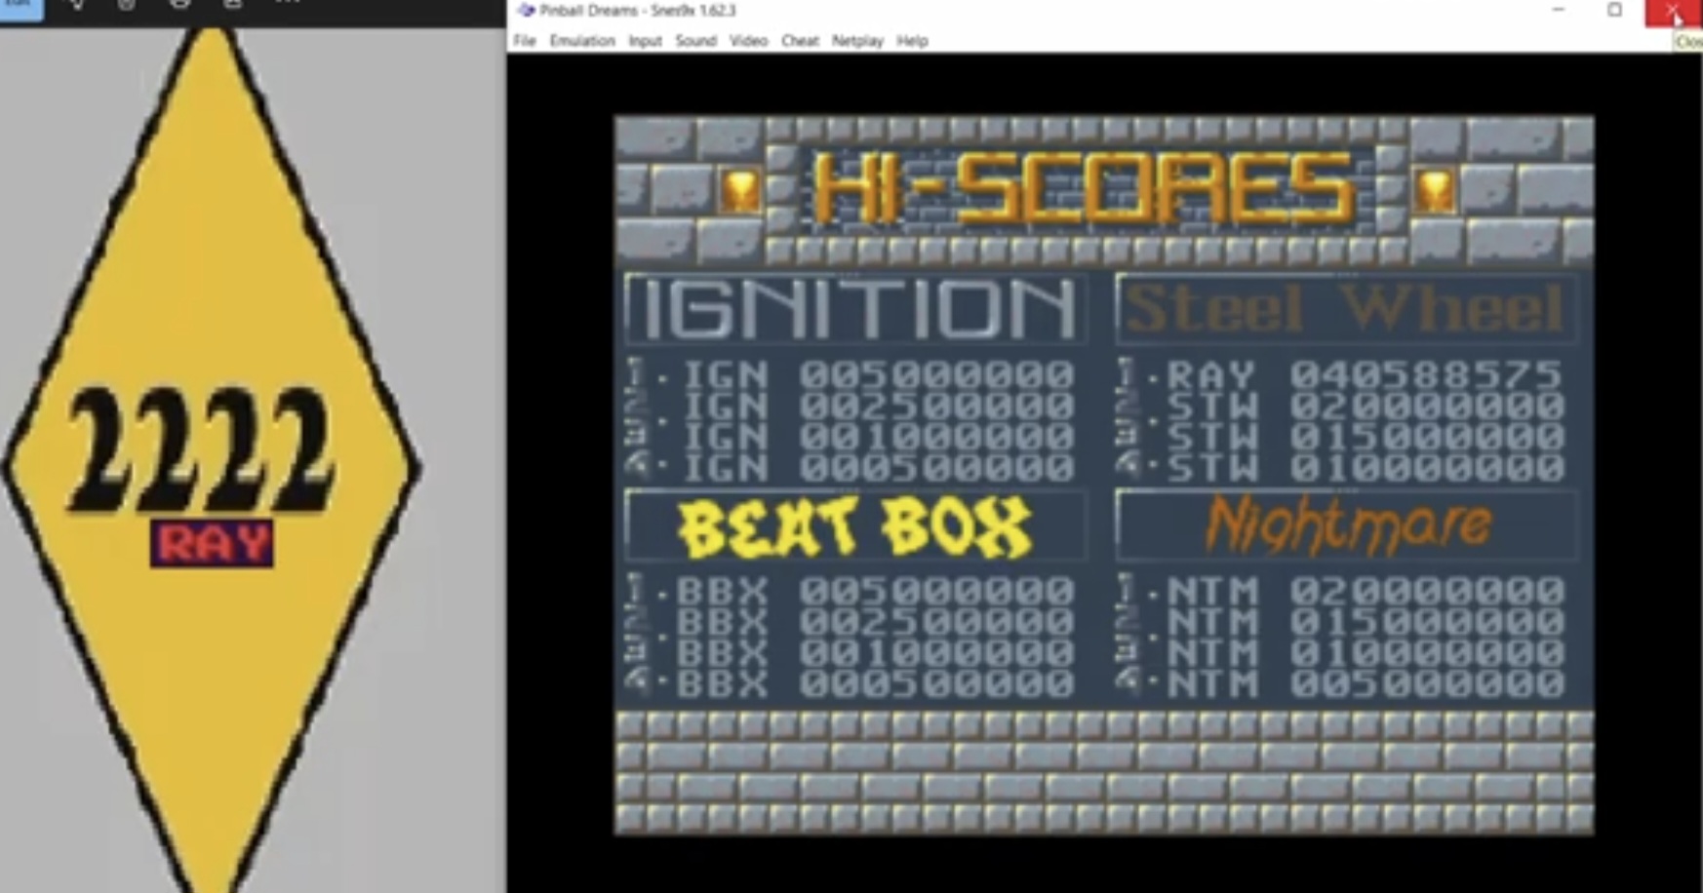Click the Snes9x app icon in title bar

[526, 11]
